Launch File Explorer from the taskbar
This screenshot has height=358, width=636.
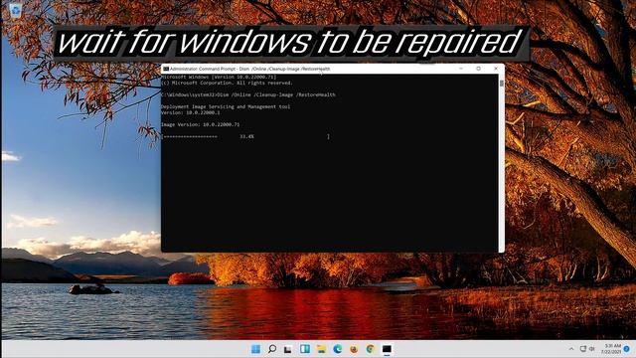[x=321, y=349]
